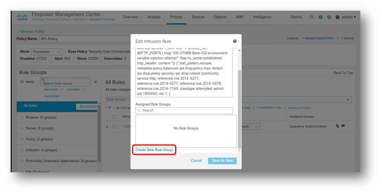Open the Objects menu

coord(220,17)
